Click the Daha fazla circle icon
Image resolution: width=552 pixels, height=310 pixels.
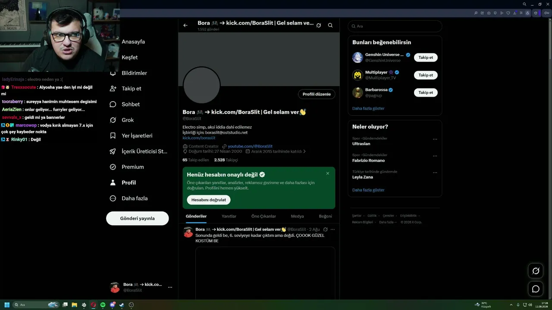pos(113,198)
